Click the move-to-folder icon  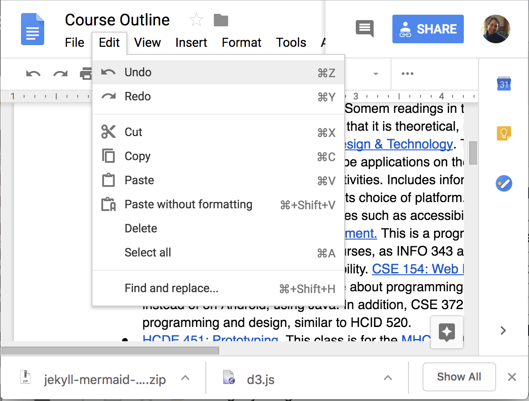[x=221, y=20]
